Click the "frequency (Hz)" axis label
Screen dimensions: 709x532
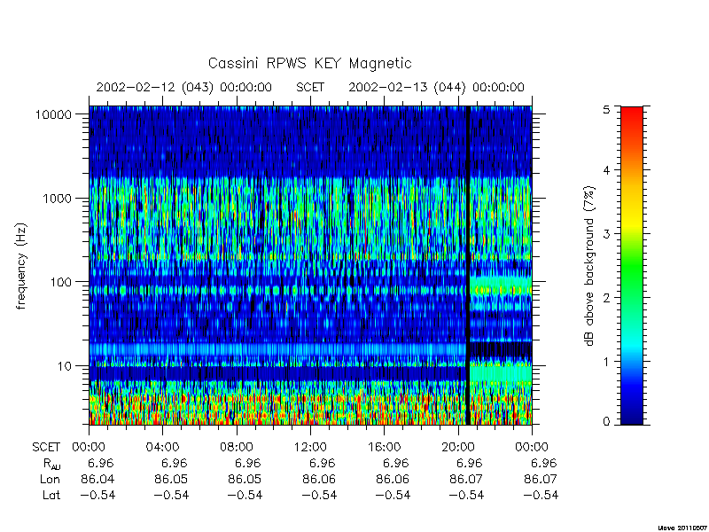[21, 266]
